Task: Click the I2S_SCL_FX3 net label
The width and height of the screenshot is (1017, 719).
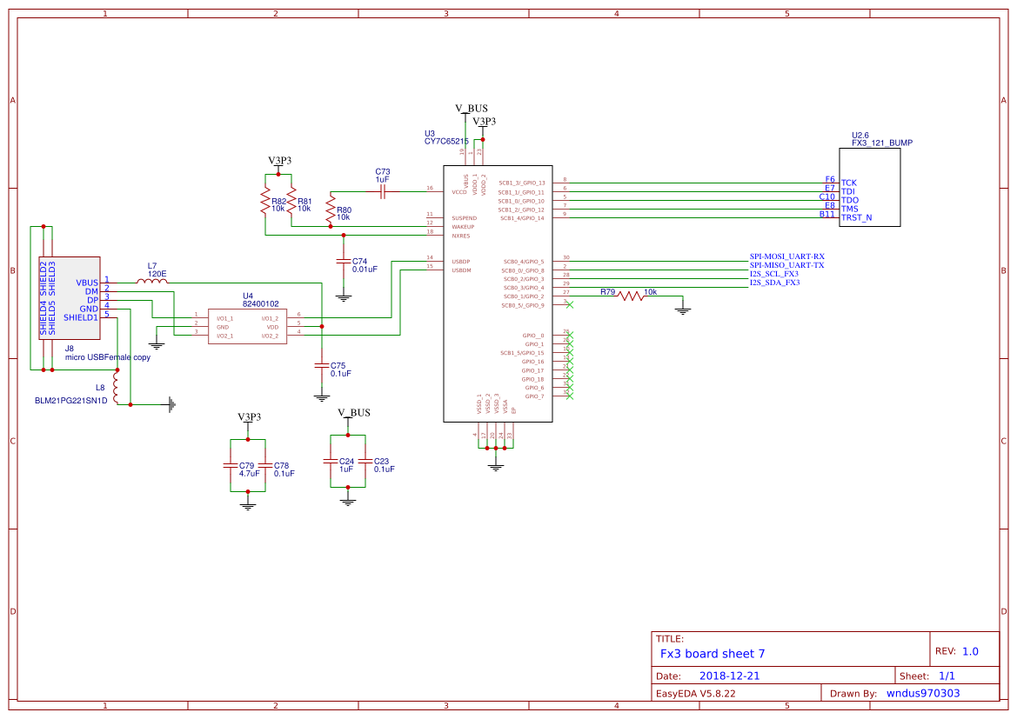Action: tap(774, 274)
